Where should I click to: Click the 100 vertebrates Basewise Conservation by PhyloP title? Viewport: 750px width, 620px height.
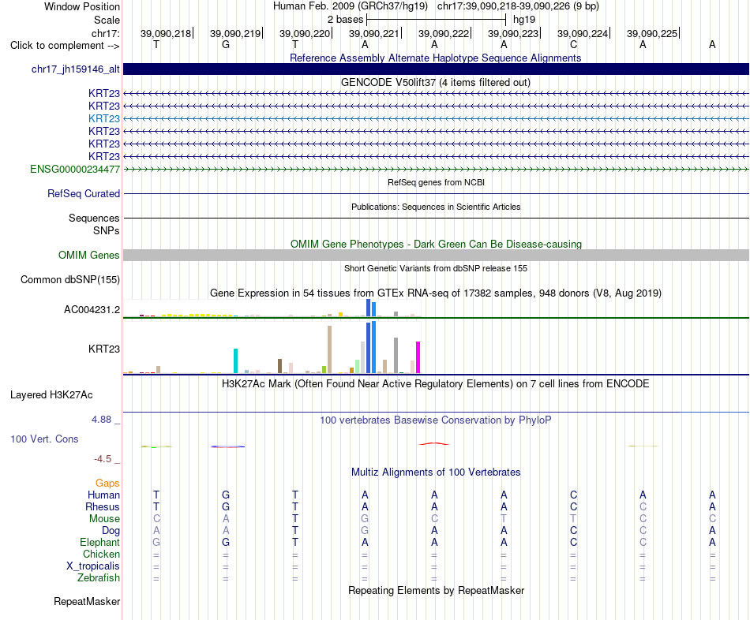(x=435, y=420)
